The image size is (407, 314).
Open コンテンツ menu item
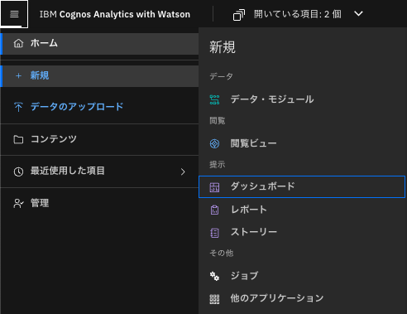(99, 139)
